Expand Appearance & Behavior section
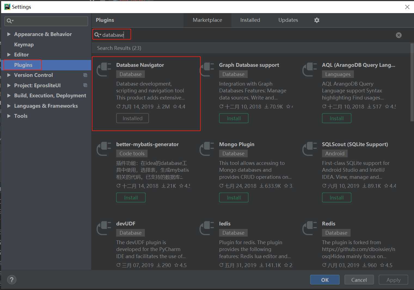414x290 pixels. tap(9, 34)
